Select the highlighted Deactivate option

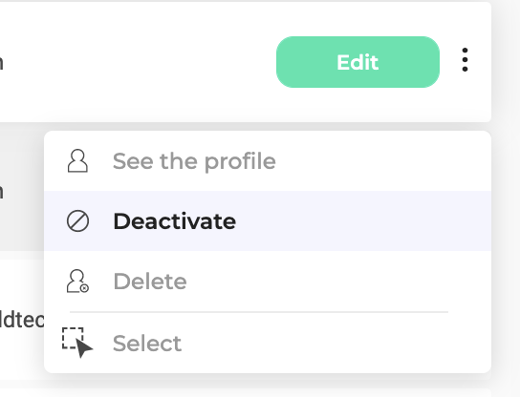268,220
